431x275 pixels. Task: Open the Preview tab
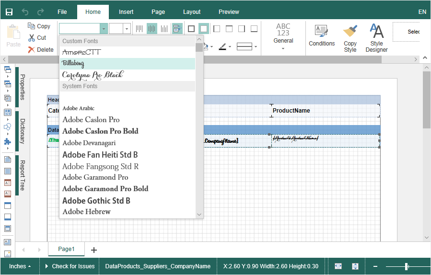pyautogui.click(x=229, y=12)
